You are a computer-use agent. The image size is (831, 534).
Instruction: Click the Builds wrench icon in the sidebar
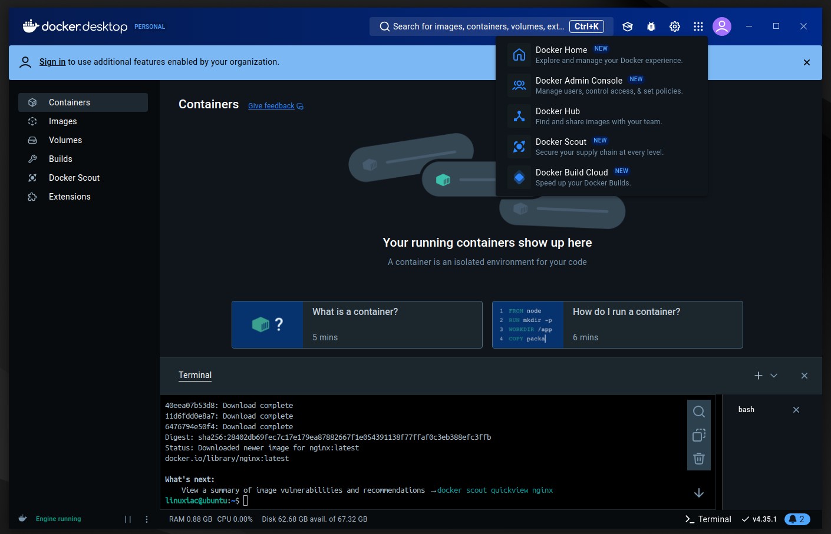32,159
